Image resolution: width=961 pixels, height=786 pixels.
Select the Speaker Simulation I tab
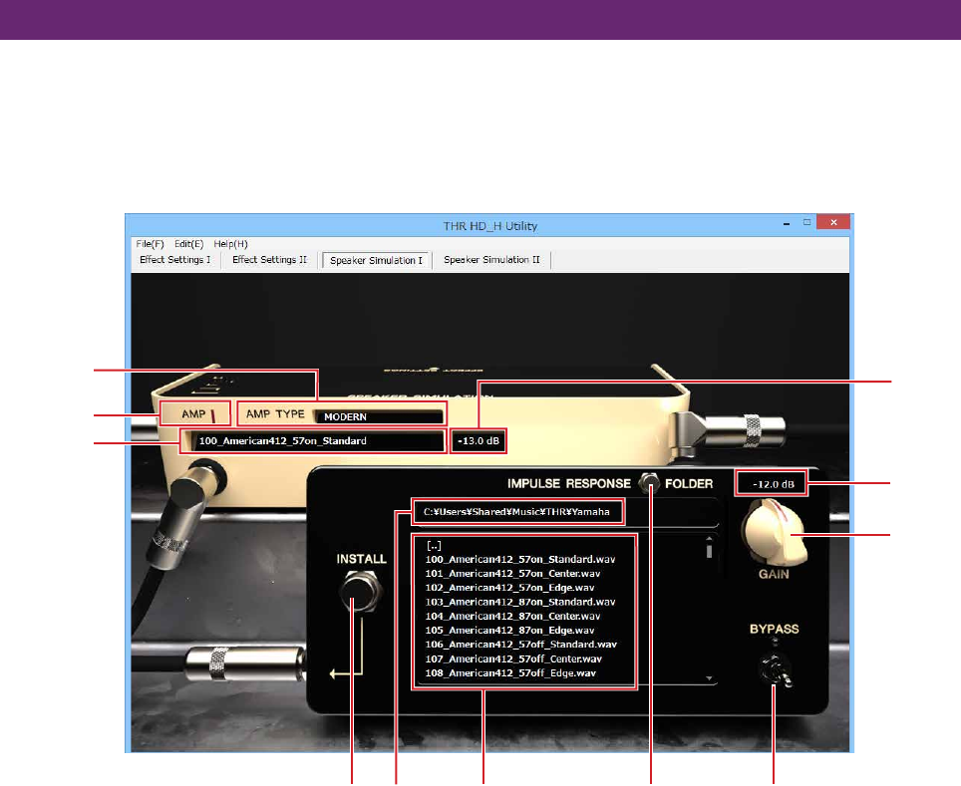[x=376, y=260]
